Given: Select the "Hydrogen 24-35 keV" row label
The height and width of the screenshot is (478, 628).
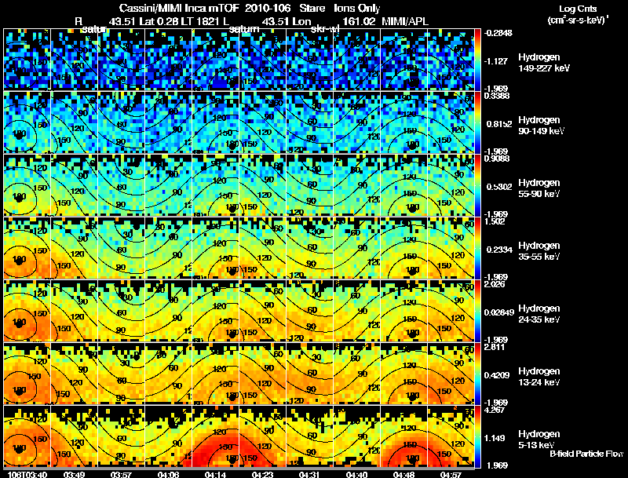Looking at the screenshot, I should tap(539, 314).
